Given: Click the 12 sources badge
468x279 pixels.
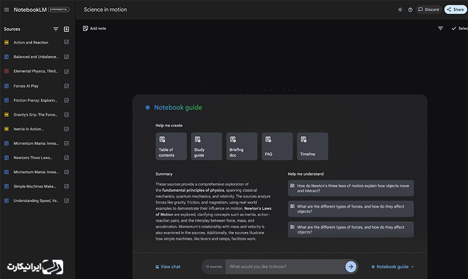Looking at the screenshot, I should (x=214, y=267).
